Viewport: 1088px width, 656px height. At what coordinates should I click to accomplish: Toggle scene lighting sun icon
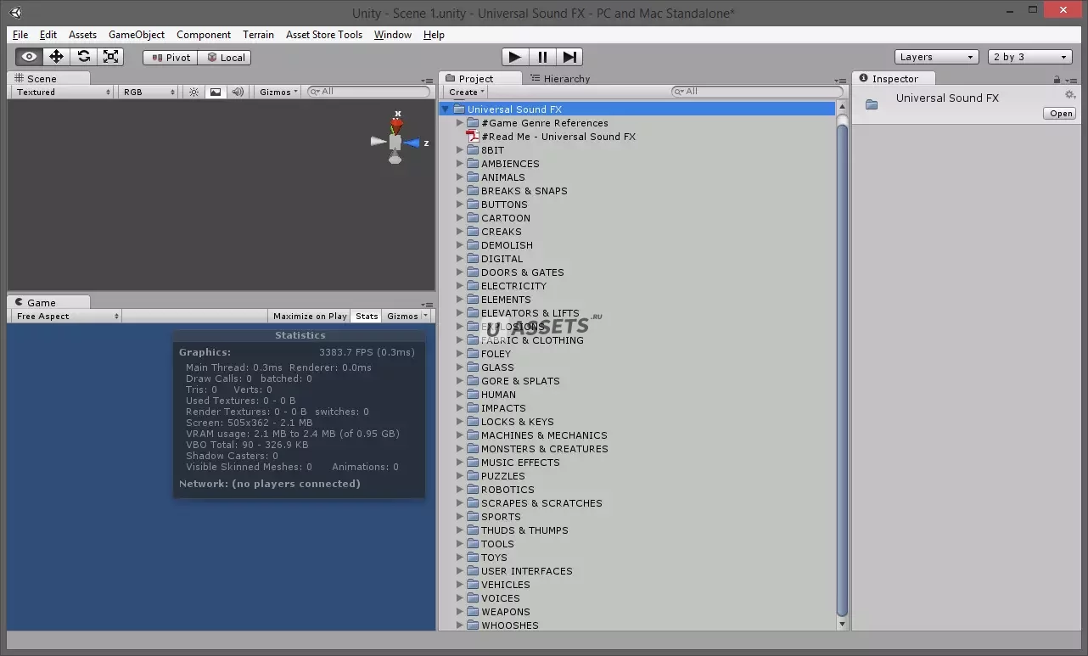pyautogui.click(x=193, y=92)
